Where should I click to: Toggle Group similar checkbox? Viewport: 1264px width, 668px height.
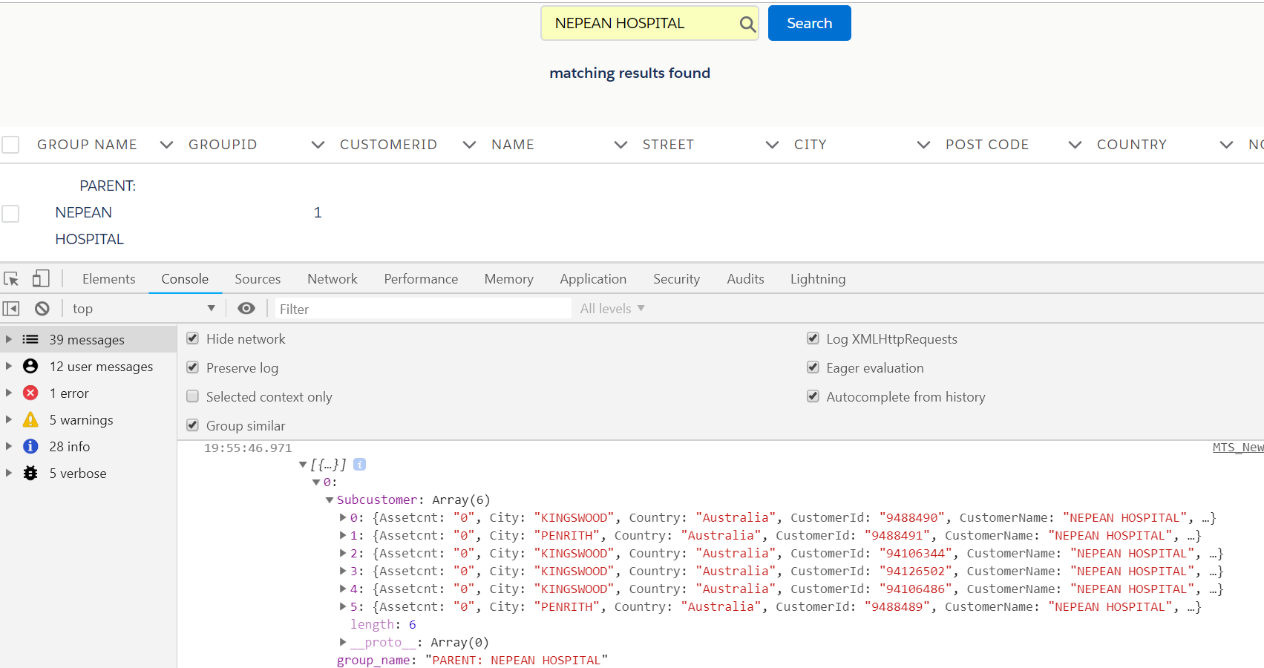point(193,425)
